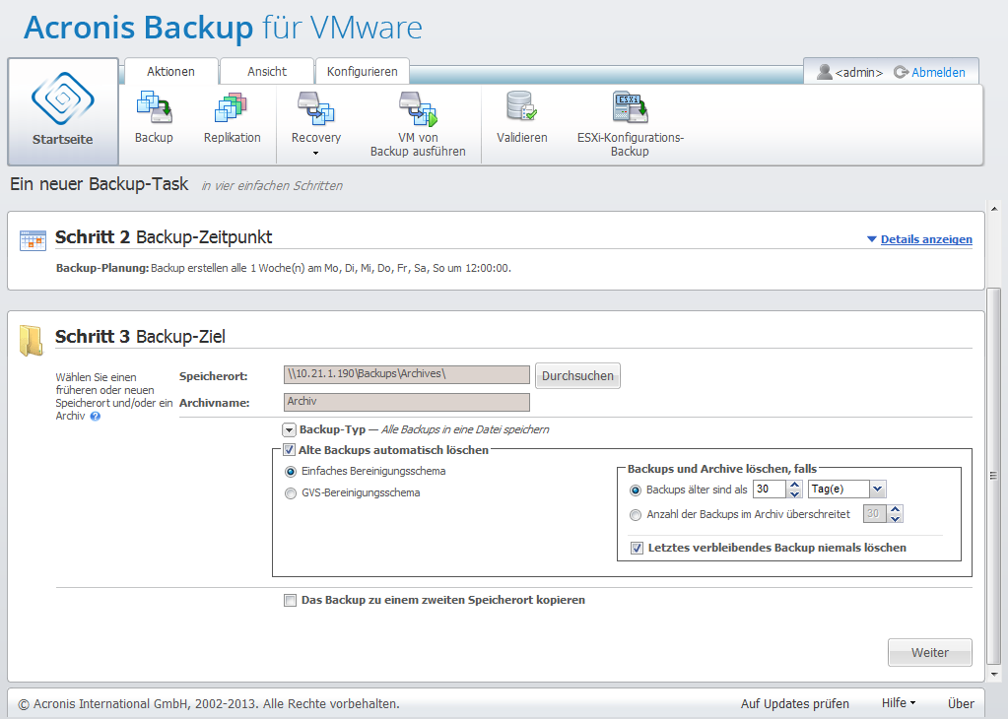Expand the Backup-Typ section
Screen dimensions: 1008x719
[290, 429]
